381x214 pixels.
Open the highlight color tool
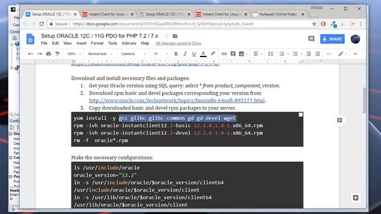click(213, 54)
